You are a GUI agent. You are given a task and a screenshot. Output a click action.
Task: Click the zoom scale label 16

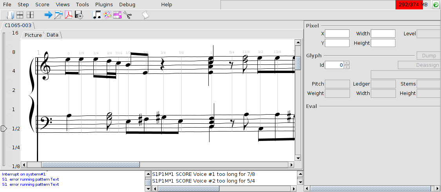pos(15,33)
